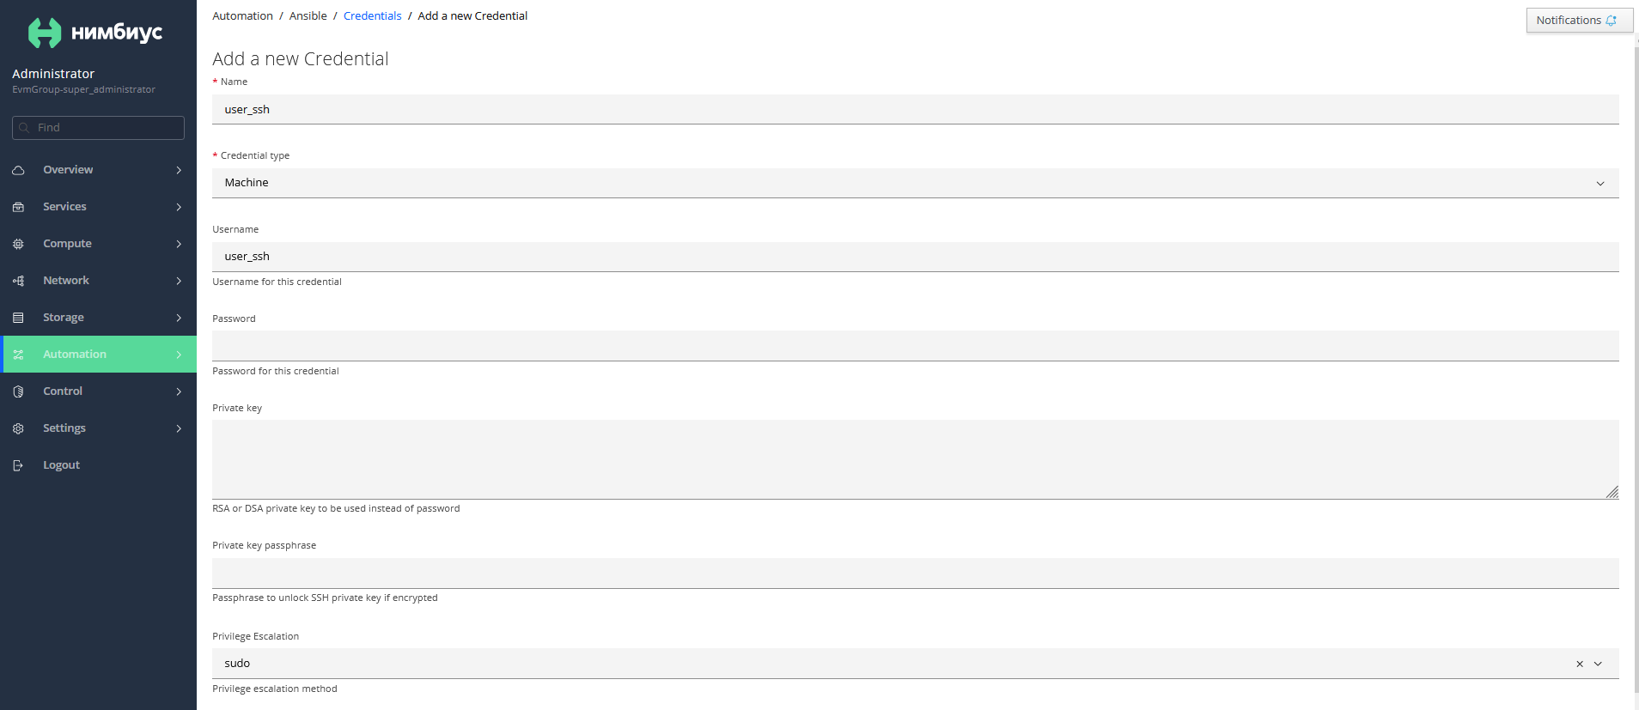The image size is (1639, 710).
Task: Click the Control shield icon
Action: tap(18, 391)
